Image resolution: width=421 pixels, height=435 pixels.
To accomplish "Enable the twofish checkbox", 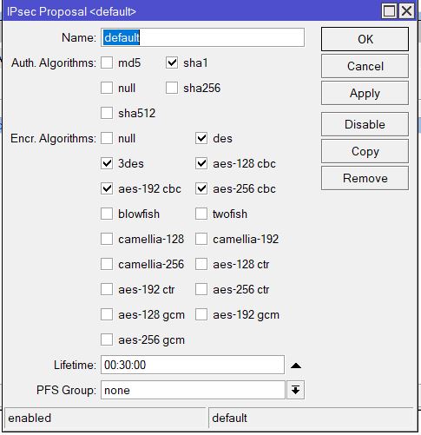I will click(x=201, y=214).
